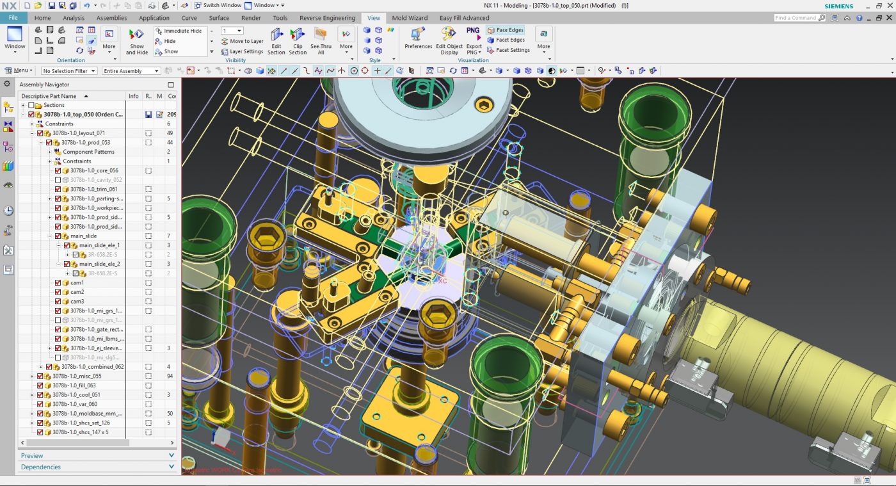Toggle the 3078b-1.0_fill_063 checkbox

tap(40, 385)
